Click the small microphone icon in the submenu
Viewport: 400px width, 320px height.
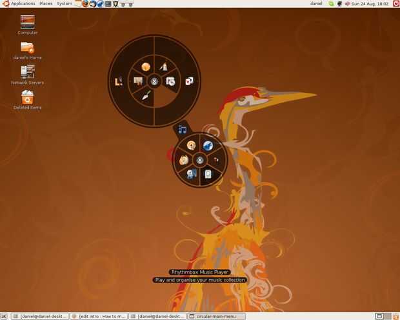click(216, 160)
